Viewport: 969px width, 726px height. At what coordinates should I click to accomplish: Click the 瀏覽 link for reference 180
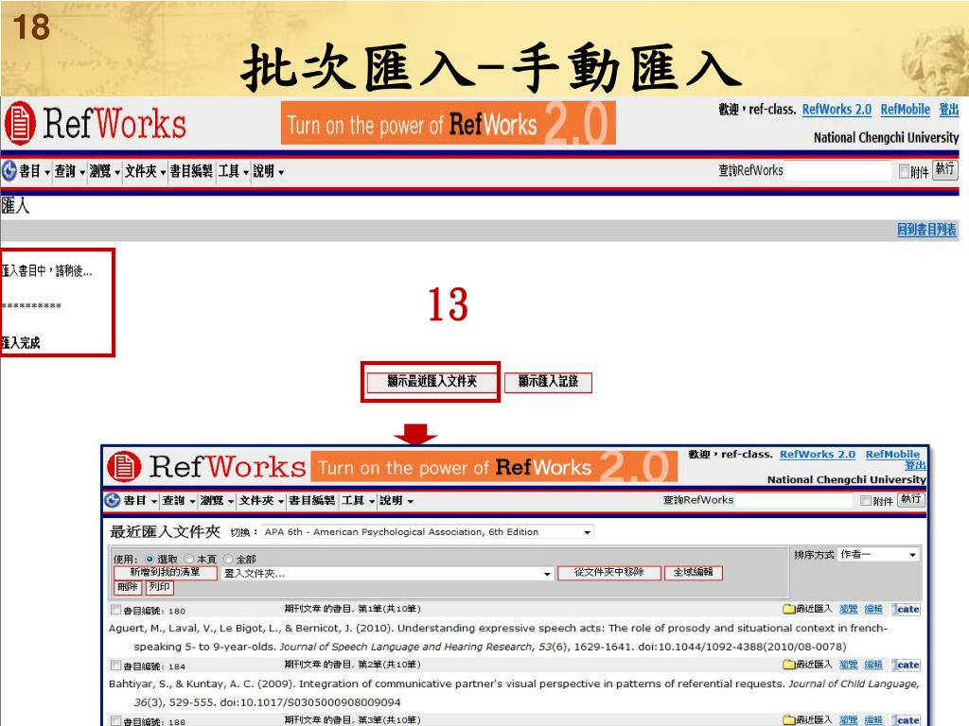pyautogui.click(x=849, y=610)
